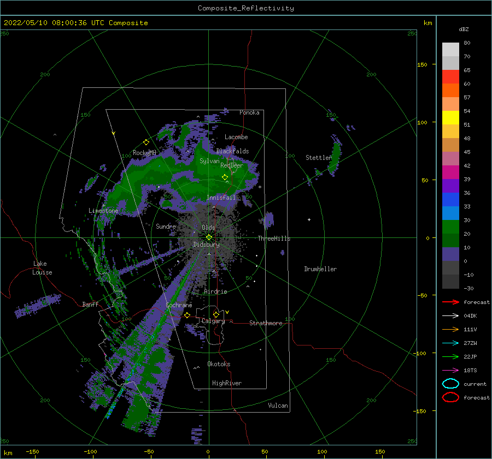This screenshot has width=492, height=459.
Task: Click the Lacombe town label
Action: [236, 137]
